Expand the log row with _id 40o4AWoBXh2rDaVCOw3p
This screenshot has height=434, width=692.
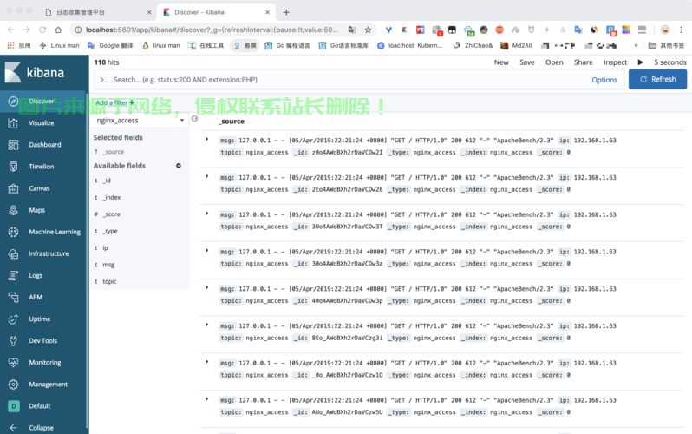pyautogui.click(x=207, y=288)
